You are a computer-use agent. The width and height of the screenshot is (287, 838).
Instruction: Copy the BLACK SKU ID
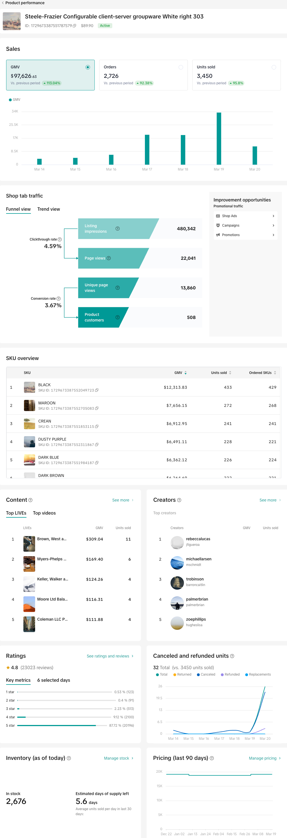97,390
